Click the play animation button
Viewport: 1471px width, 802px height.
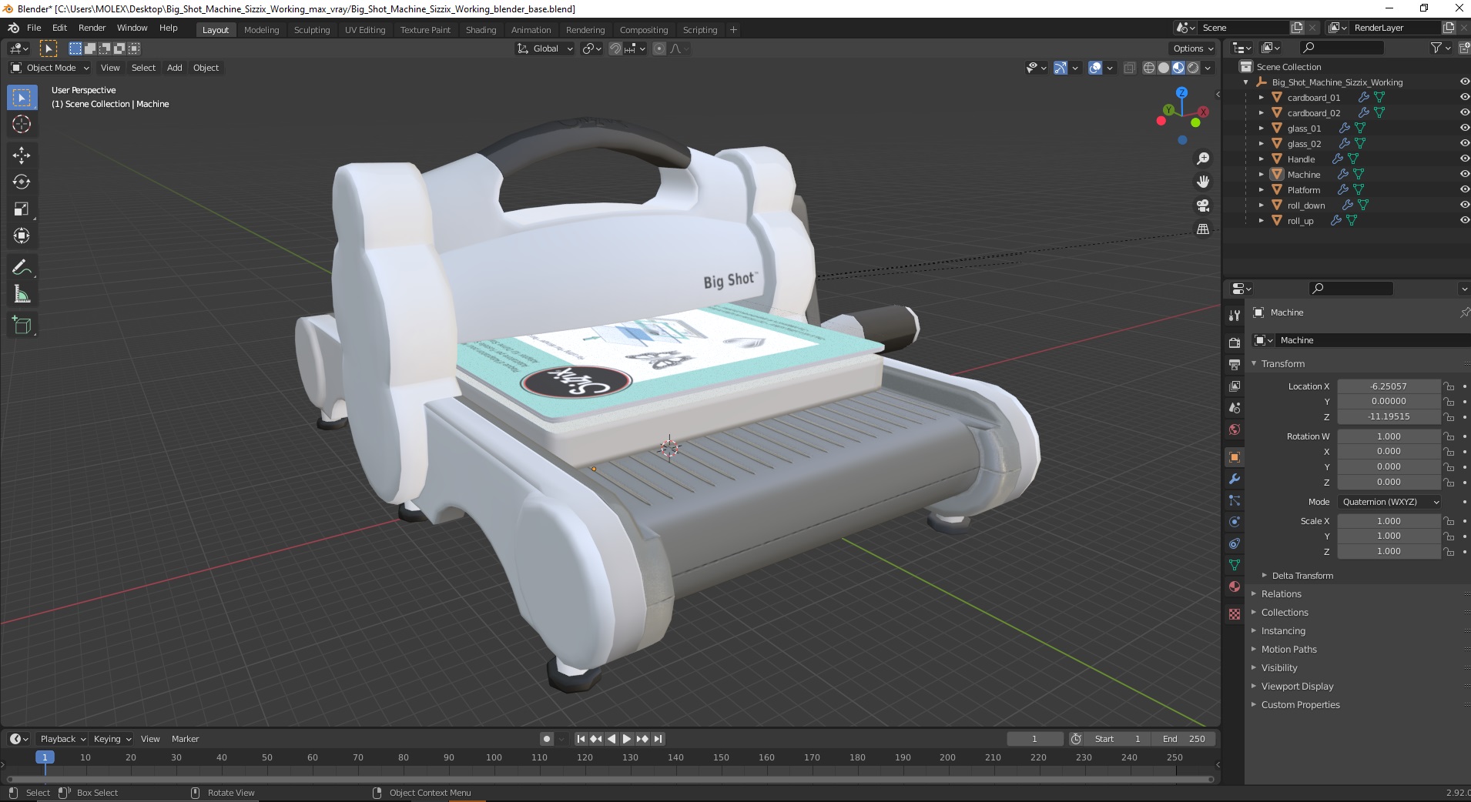tap(627, 739)
